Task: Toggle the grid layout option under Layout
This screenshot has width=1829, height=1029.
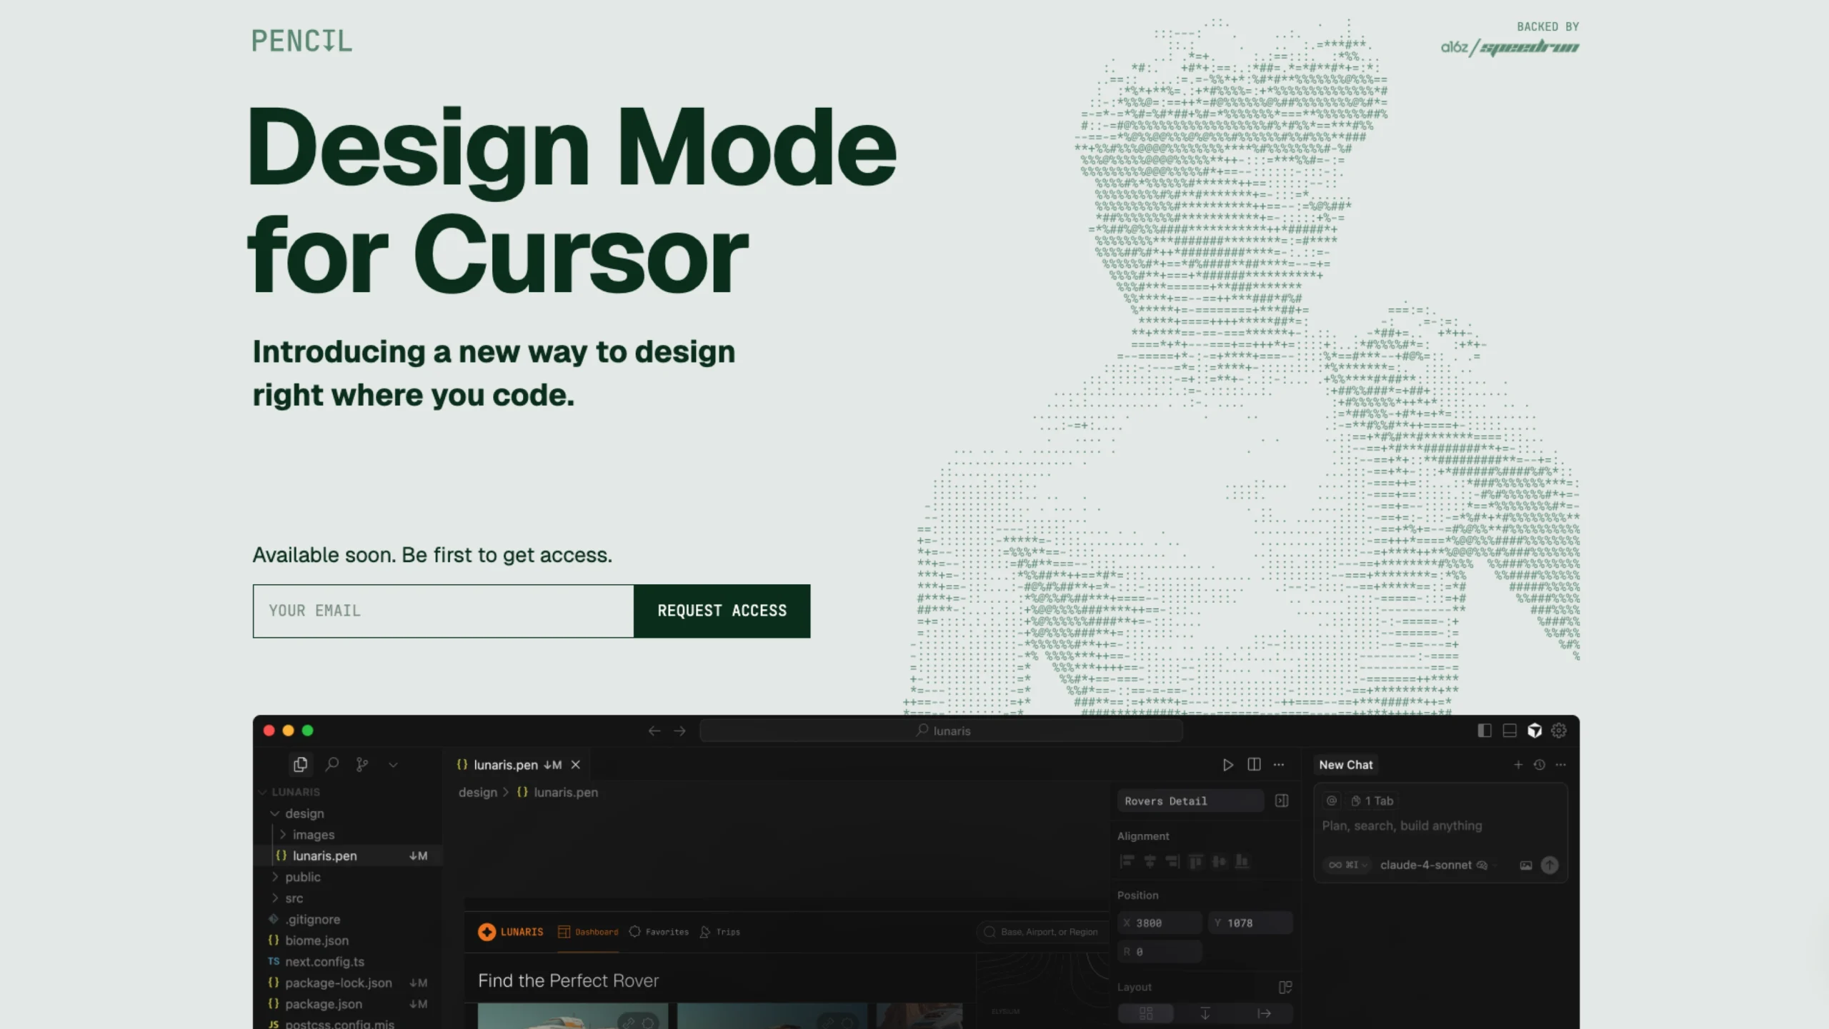Action: 1145,1013
